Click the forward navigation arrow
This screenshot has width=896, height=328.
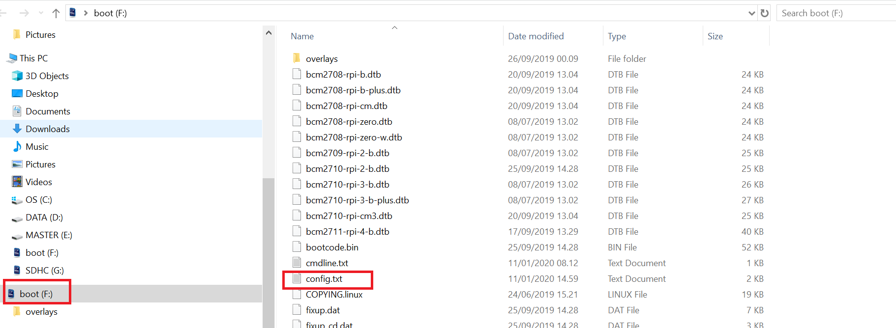tap(24, 13)
